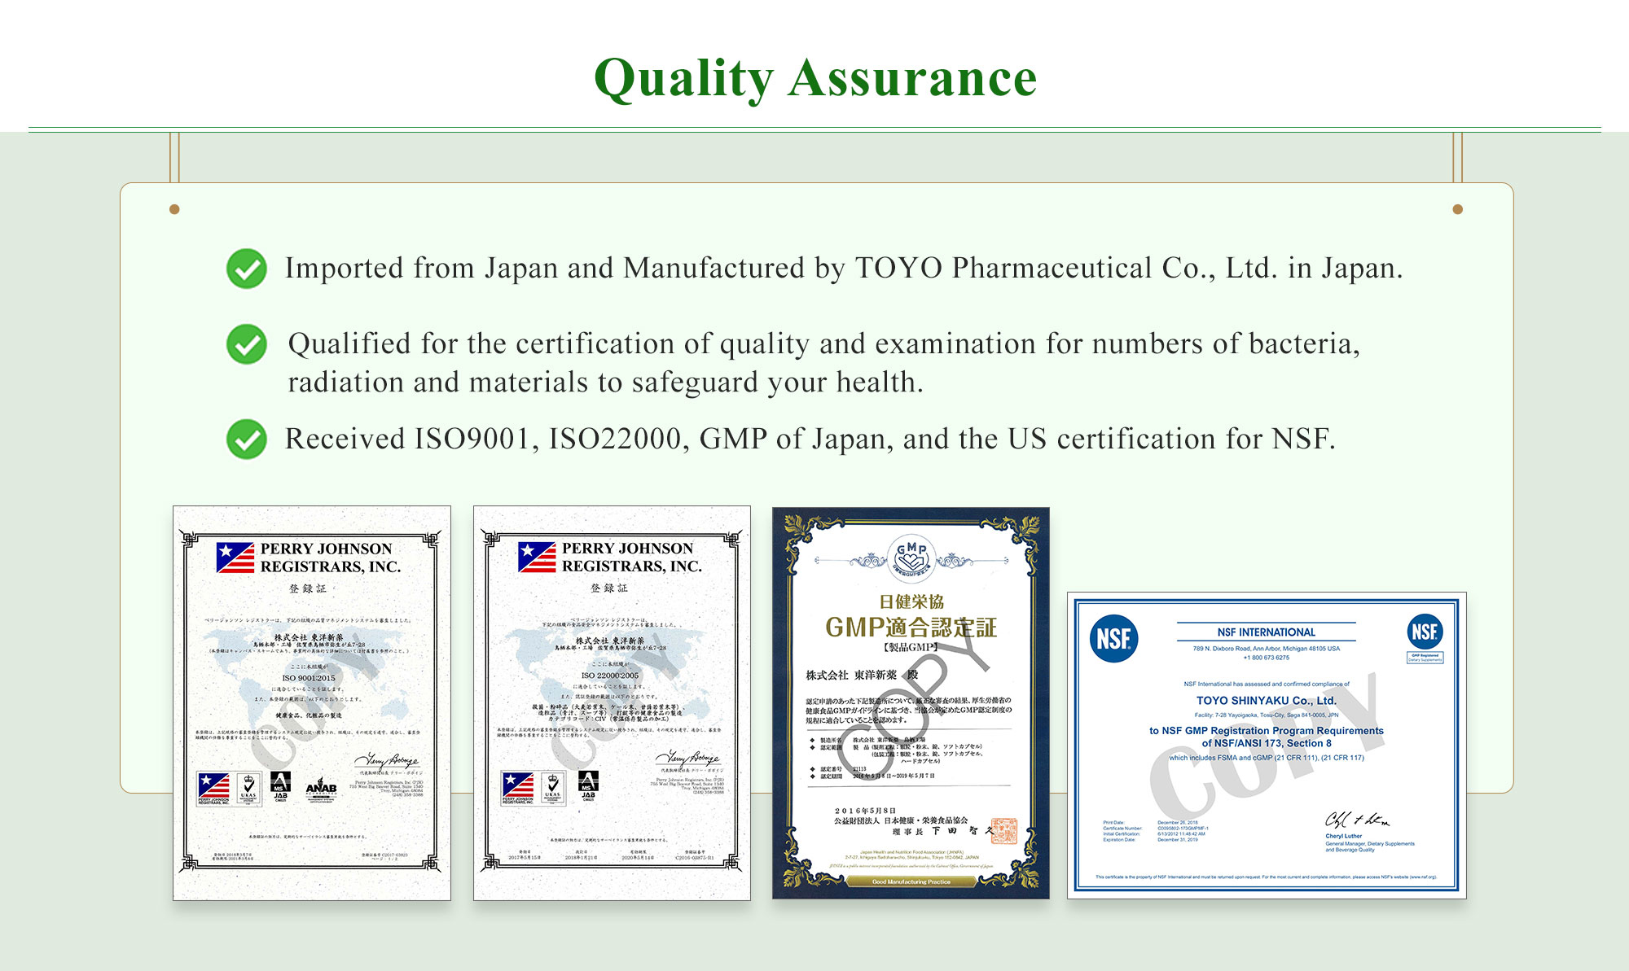Click the large NSF logo on the left of the NSF certificate
The image size is (1629, 971).
[x=1113, y=639]
